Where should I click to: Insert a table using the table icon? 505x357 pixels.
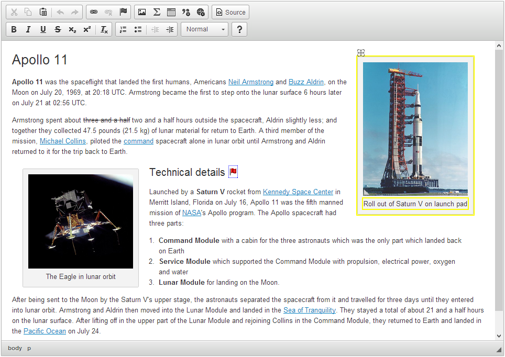point(171,12)
